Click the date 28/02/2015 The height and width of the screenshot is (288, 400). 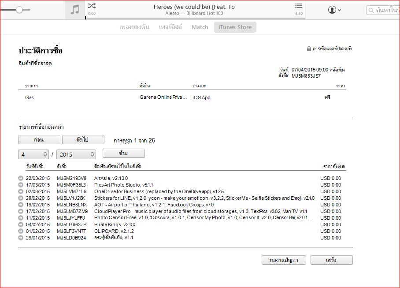[x=38, y=198]
